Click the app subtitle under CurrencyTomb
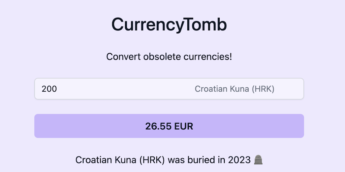Image resolution: width=345 pixels, height=172 pixels. (x=169, y=57)
